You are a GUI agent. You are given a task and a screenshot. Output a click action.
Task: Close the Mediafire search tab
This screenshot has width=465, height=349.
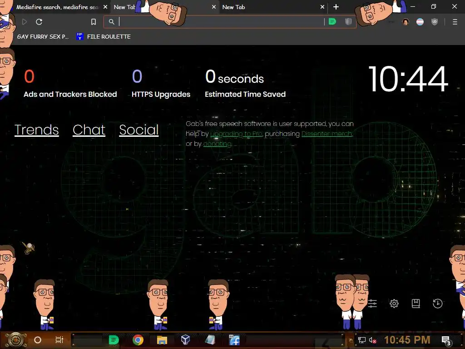[x=105, y=7]
